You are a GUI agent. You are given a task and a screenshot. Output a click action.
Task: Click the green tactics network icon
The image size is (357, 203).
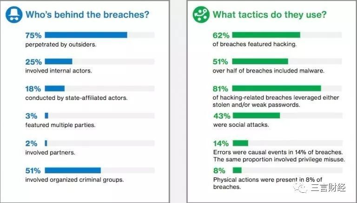201,15
